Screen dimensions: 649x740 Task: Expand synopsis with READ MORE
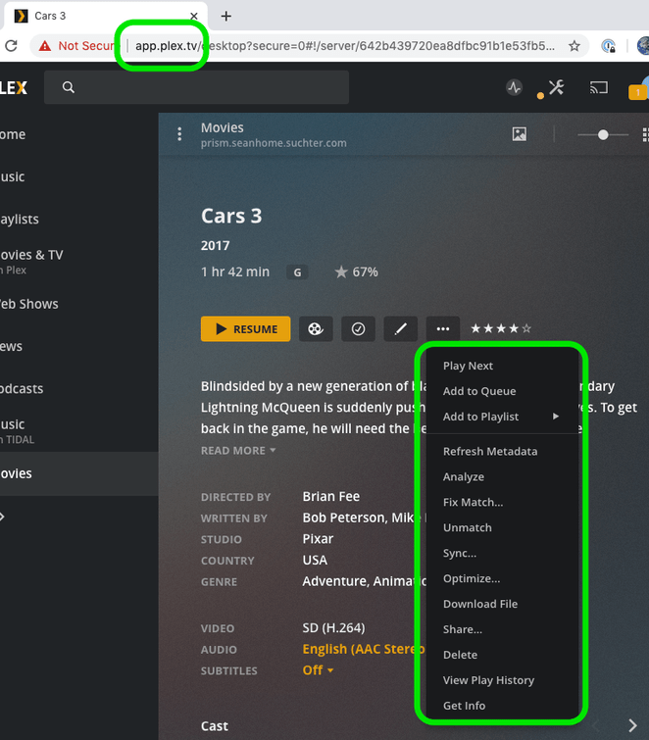(238, 451)
